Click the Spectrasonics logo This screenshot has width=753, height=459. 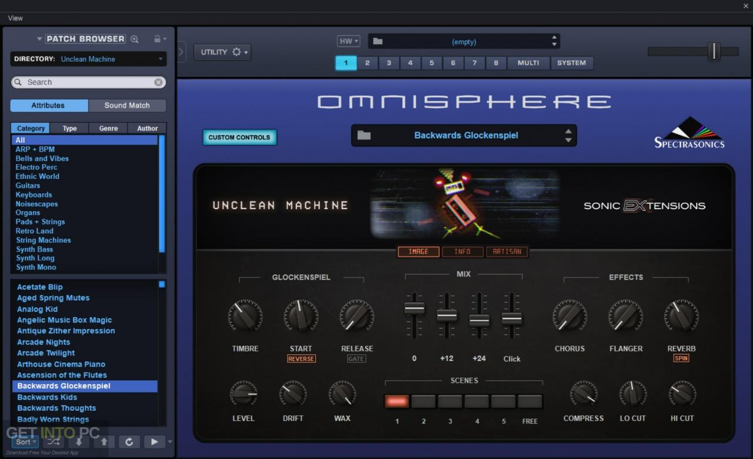point(689,132)
